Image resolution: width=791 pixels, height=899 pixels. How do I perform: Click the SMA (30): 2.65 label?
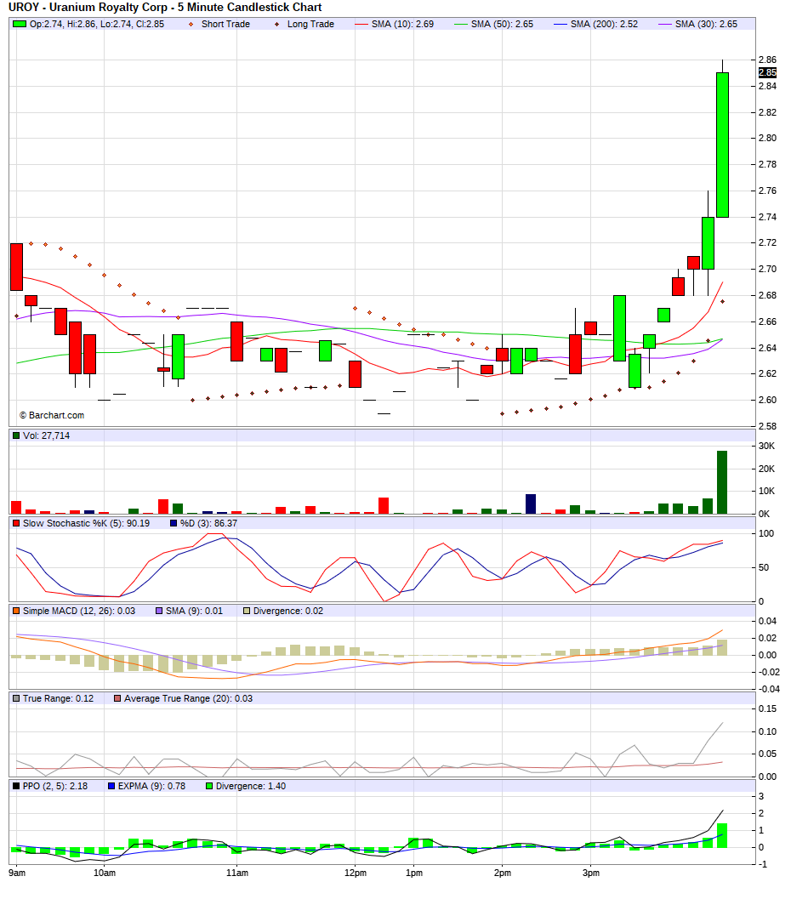706,24
